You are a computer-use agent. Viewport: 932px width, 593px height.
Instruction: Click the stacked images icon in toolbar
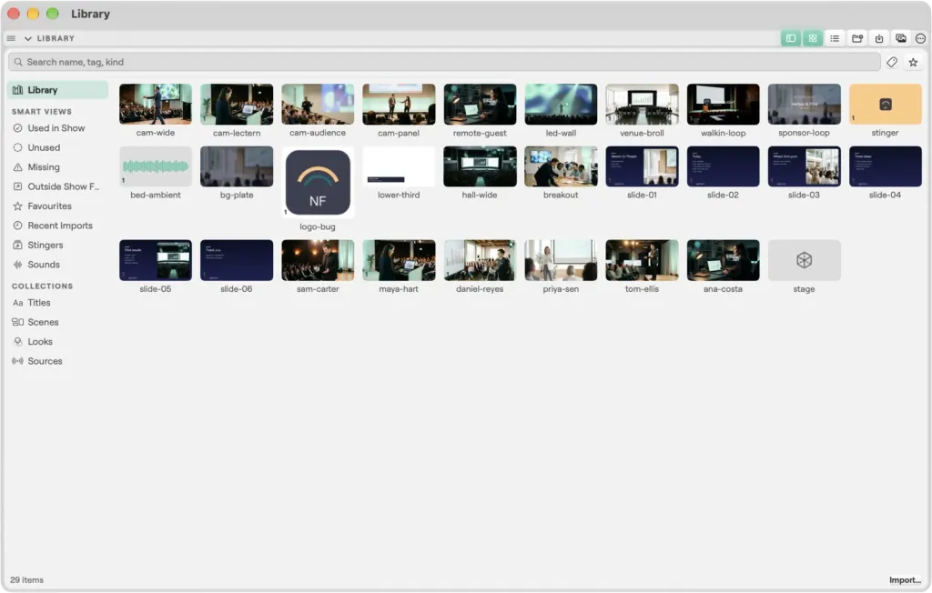point(900,38)
